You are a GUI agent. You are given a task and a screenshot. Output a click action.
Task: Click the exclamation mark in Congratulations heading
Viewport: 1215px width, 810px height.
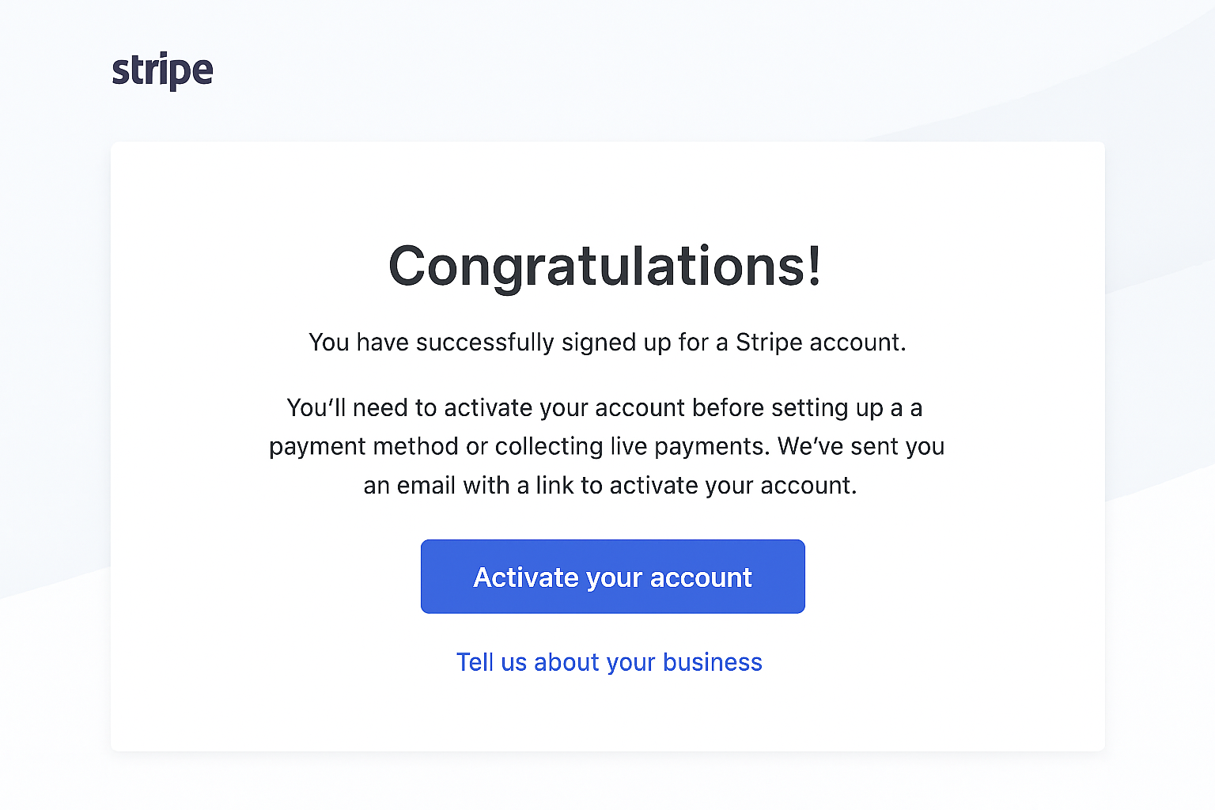click(x=814, y=265)
